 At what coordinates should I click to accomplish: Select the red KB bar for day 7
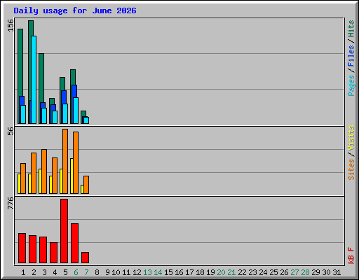tap(86, 258)
